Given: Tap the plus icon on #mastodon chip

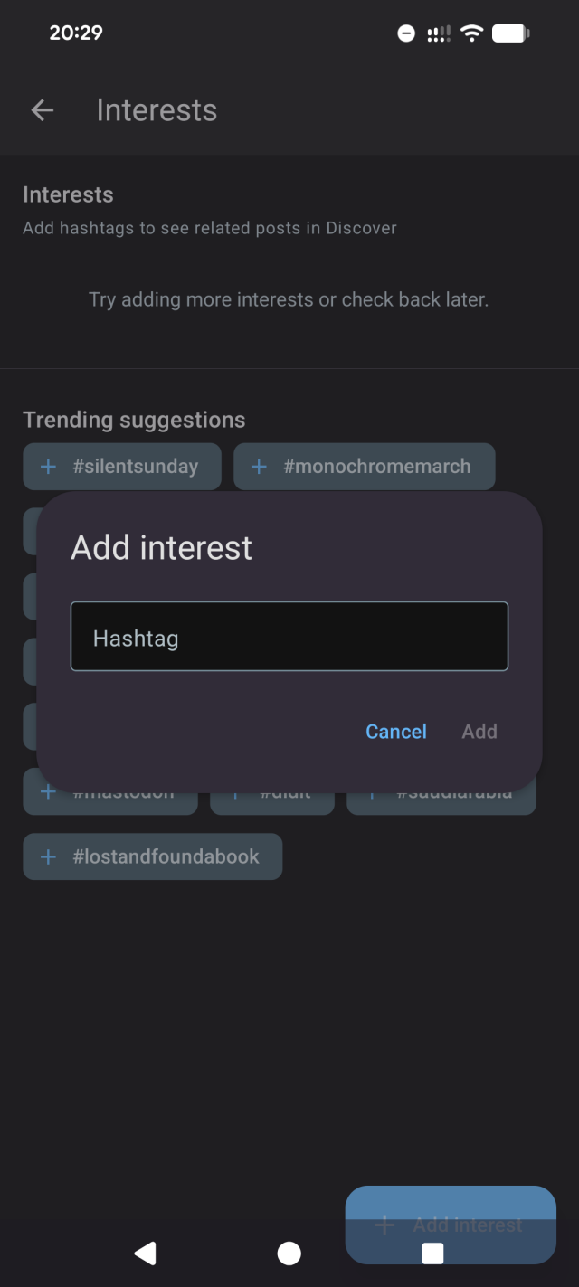Looking at the screenshot, I should tap(47, 791).
